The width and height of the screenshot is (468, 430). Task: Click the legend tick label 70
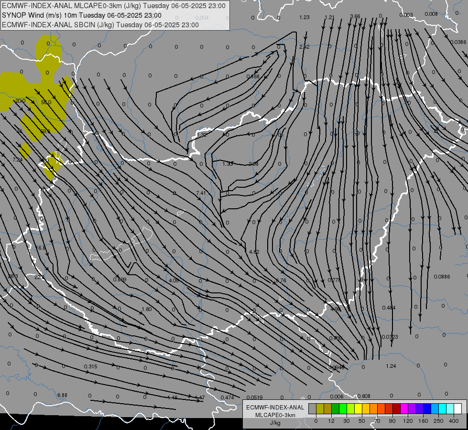377,421
